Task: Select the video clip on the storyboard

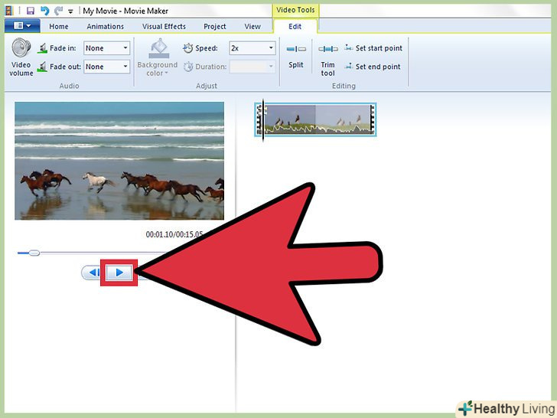Action: (x=315, y=119)
